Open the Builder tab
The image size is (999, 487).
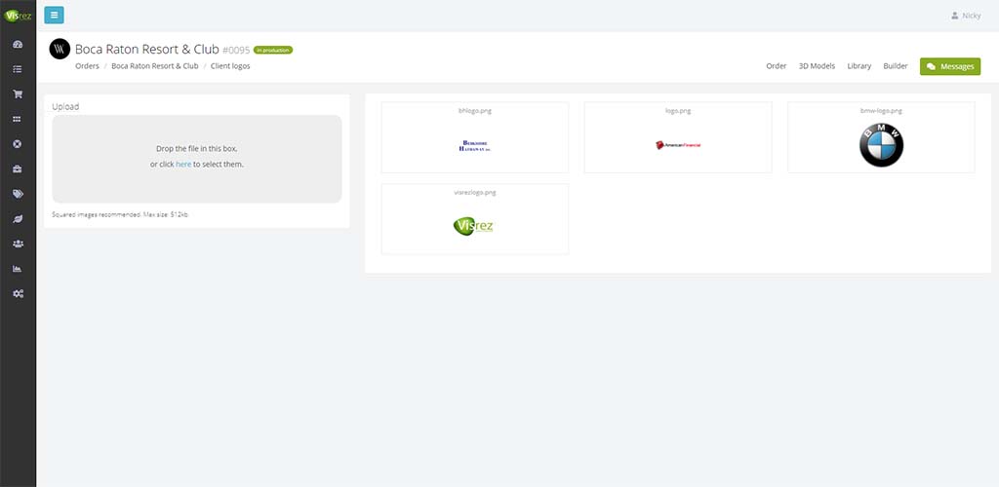pos(896,66)
